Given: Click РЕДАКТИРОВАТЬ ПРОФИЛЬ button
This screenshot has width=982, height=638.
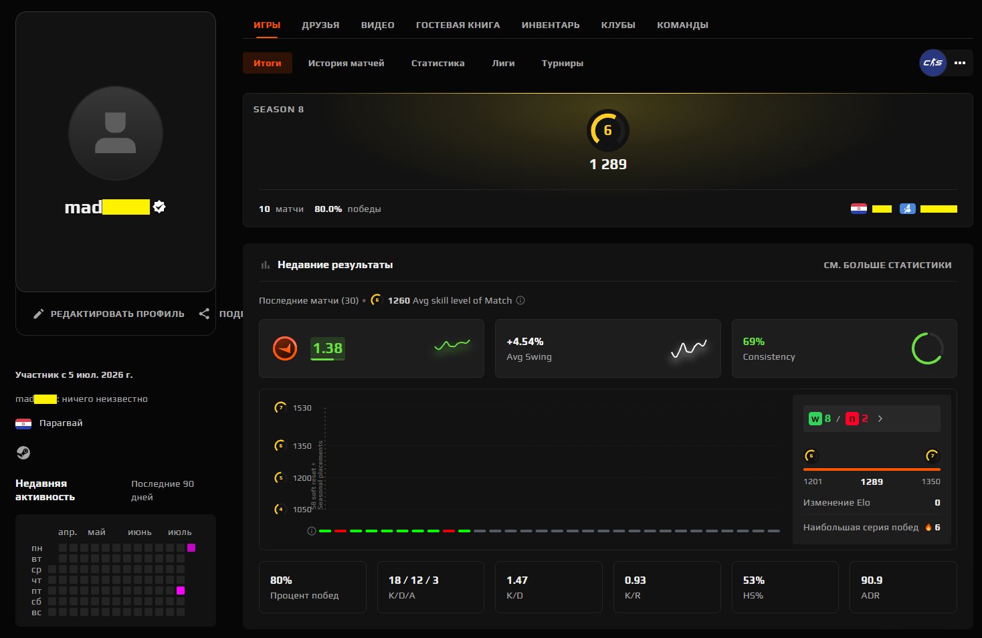Looking at the screenshot, I should click(x=109, y=314).
